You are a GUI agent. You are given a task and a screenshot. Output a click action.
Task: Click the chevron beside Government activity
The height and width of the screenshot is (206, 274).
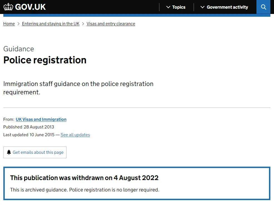point(203,7)
